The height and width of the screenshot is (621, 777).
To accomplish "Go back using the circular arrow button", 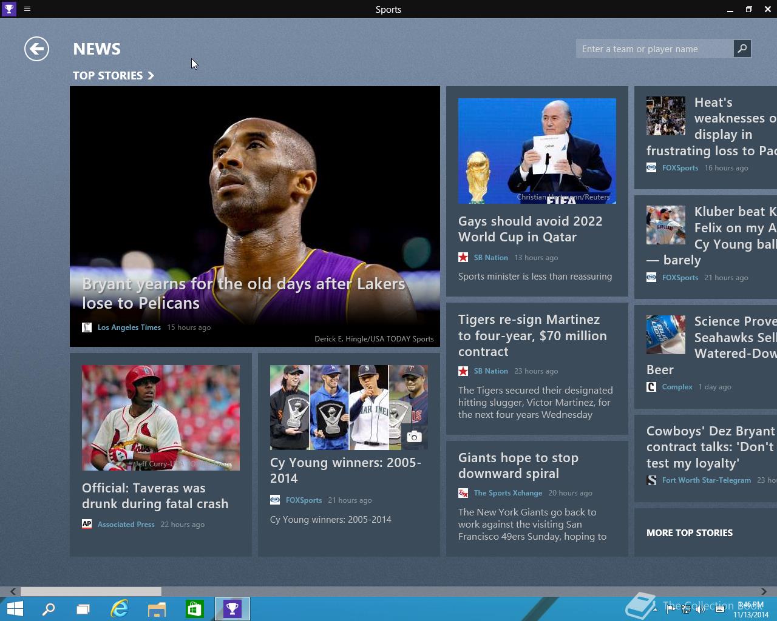I will pyautogui.click(x=36, y=49).
